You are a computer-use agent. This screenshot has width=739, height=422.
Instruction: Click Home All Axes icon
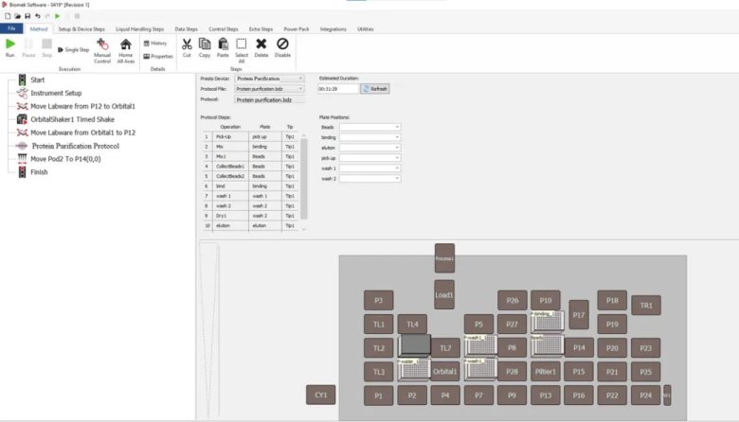[x=126, y=49]
